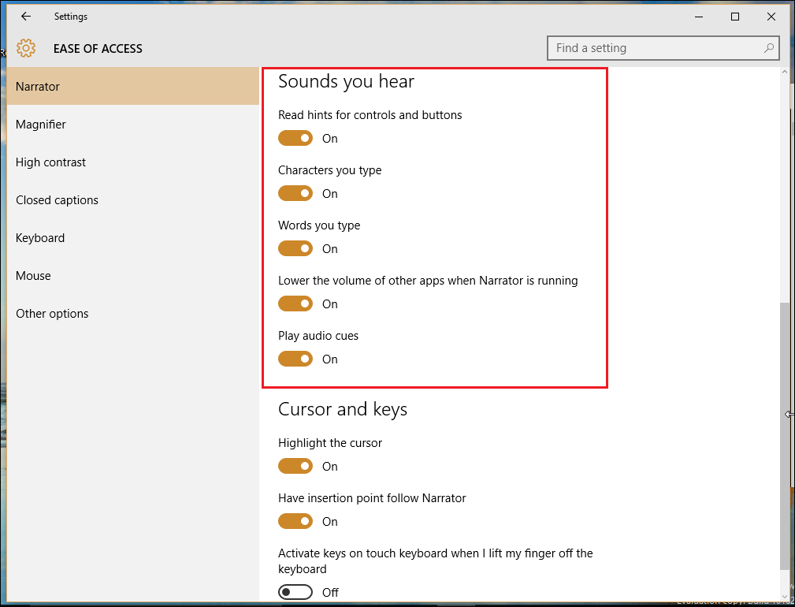Maximize the Settings window
This screenshot has width=795, height=607.
point(734,17)
